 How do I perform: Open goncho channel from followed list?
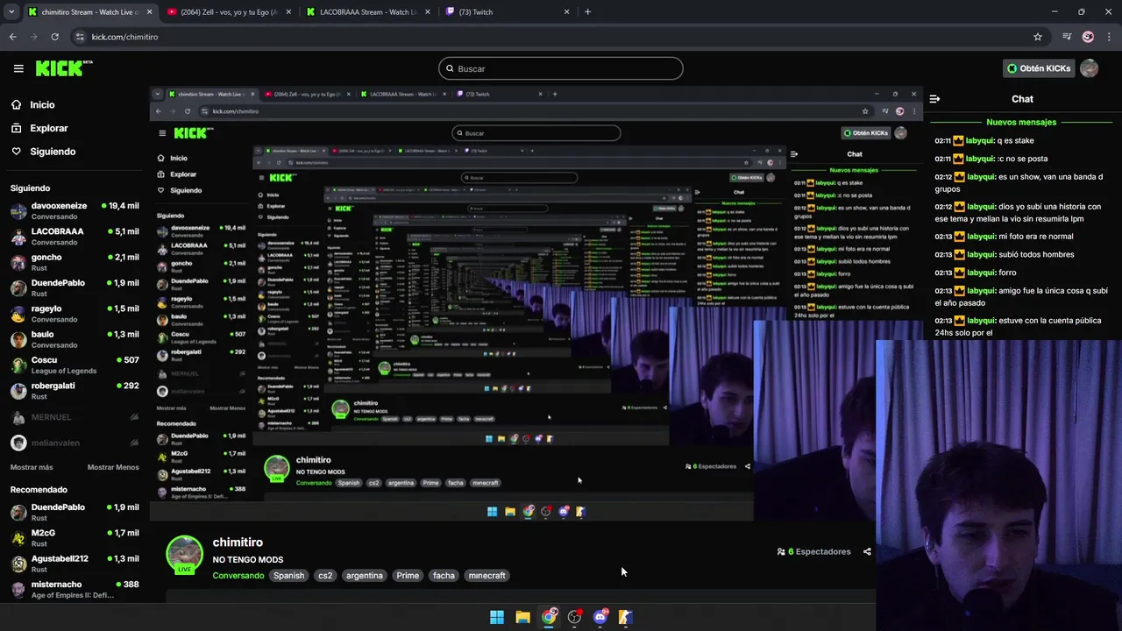point(75,262)
